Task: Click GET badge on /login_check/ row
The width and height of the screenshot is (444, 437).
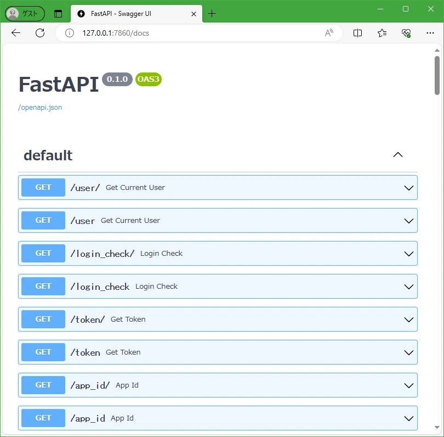Action: (x=43, y=253)
